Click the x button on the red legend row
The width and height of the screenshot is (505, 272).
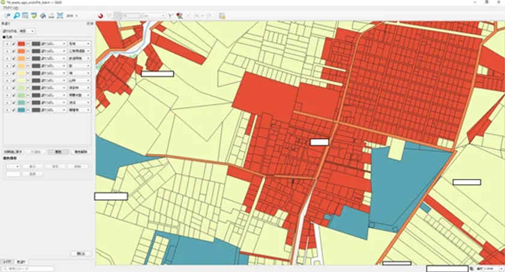(7, 44)
